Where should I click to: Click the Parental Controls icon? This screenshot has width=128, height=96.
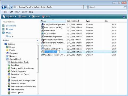pyautogui.click(x=9, y=84)
